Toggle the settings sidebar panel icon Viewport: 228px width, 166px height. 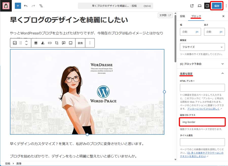(x=207, y=6)
